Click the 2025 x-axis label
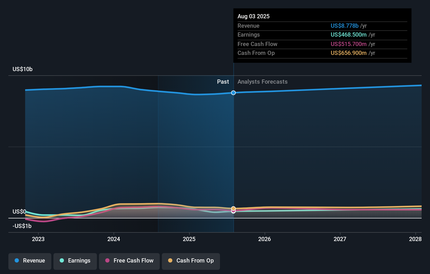 [x=189, y=239]
